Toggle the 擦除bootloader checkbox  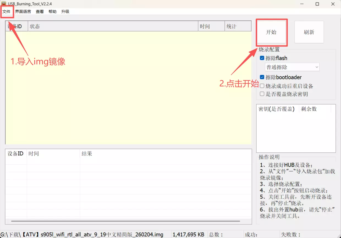(x=262, y=77)
